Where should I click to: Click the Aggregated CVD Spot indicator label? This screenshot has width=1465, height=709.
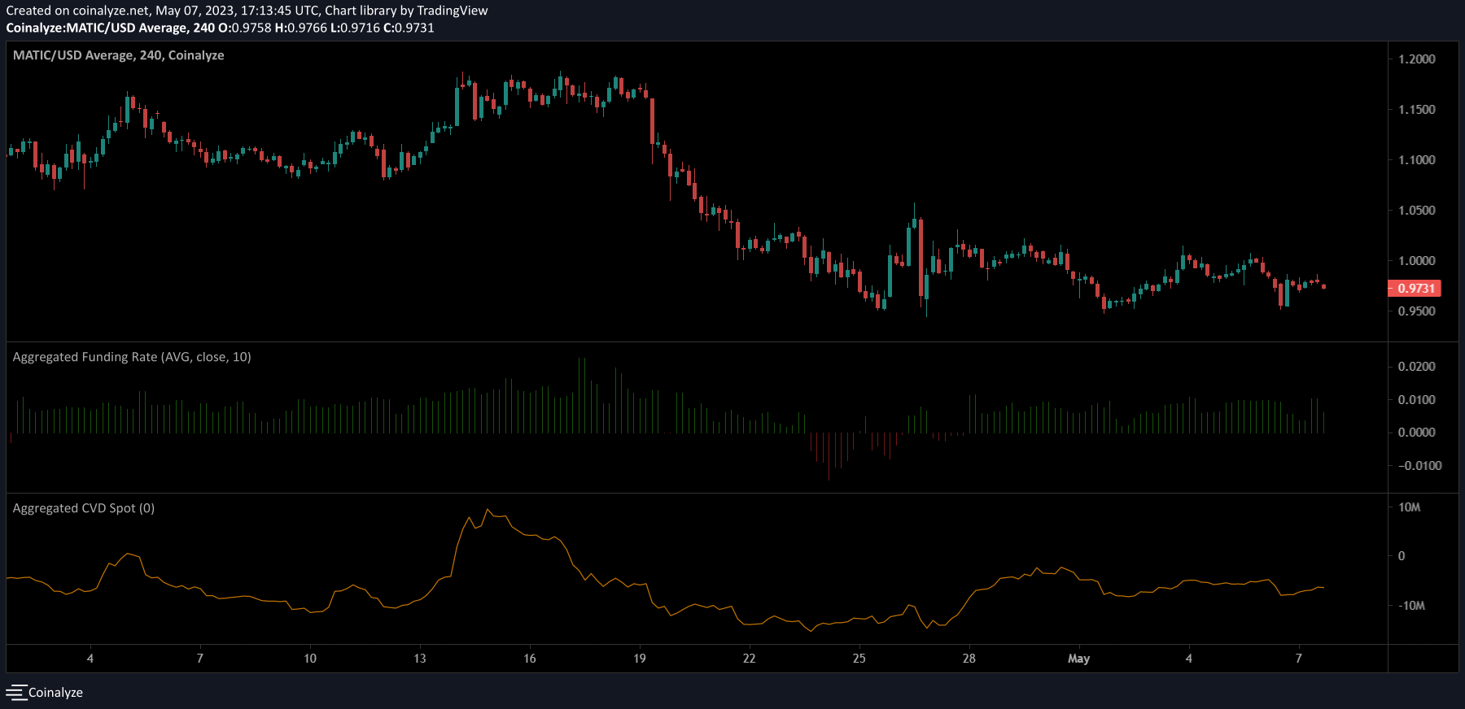click(83, 508)
